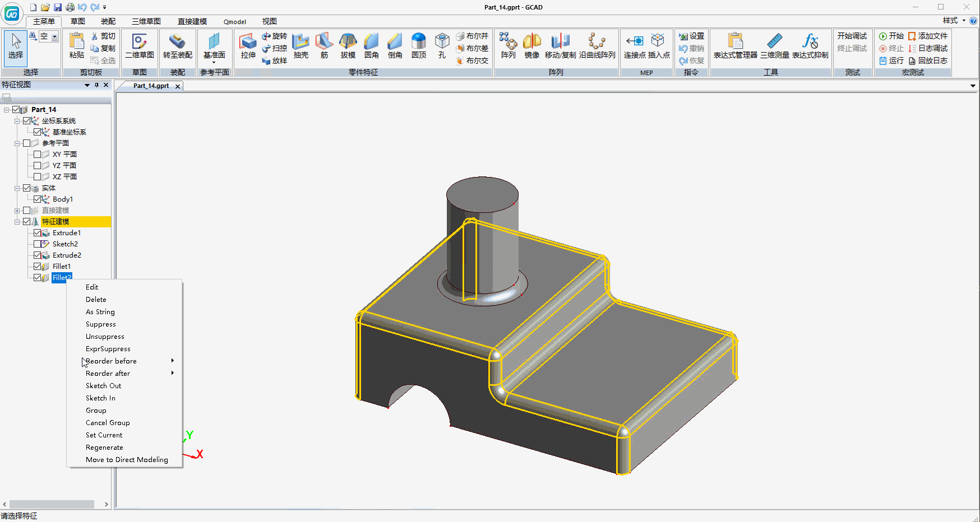Launch the 三维测量 3D measure tool
The height and width of the screenshot is (522, 980).
(x=775, y=46)
